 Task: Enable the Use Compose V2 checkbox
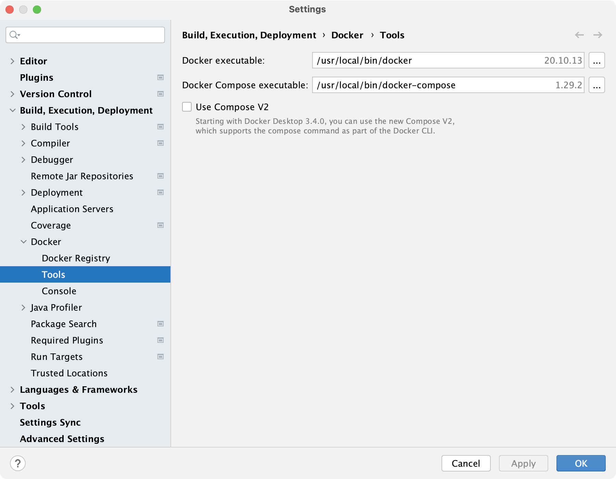(x=187, y=107)
